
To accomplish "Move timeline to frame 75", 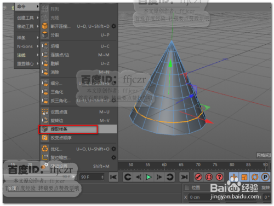I will (x=215, y=164).
